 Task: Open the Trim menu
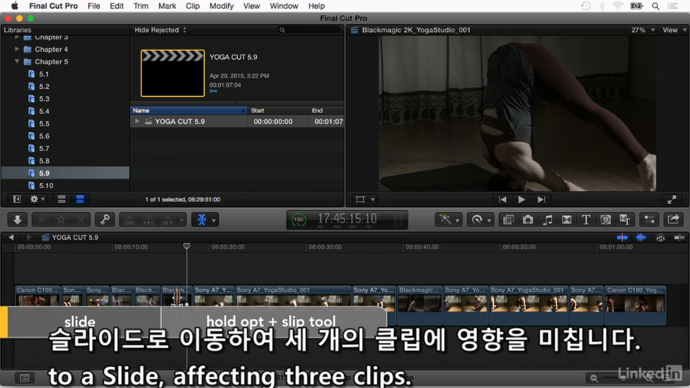pos(141,6)
